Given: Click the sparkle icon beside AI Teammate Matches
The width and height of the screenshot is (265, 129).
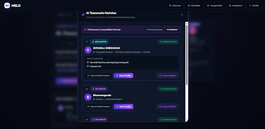Looking at the screenshot, I should pos(83,15).
